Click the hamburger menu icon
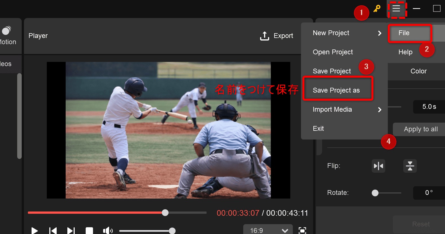 [x=396, y=8]
